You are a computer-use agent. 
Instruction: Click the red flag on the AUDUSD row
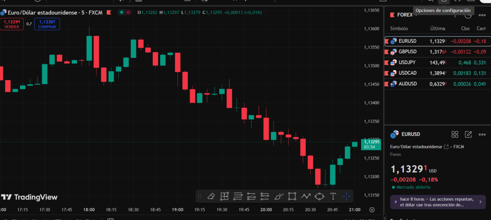pos(387,84)
